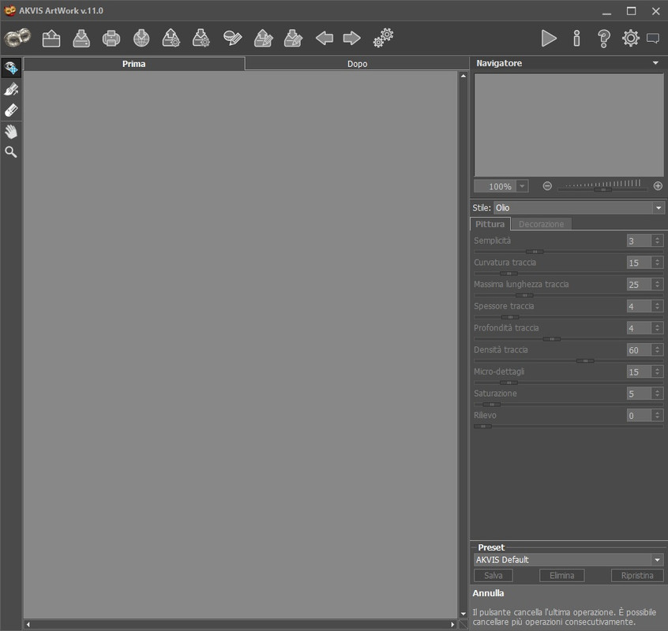Redo operation with right arrow
The height and width of the screenshot is (631, 668).
[x=352, y=39]
